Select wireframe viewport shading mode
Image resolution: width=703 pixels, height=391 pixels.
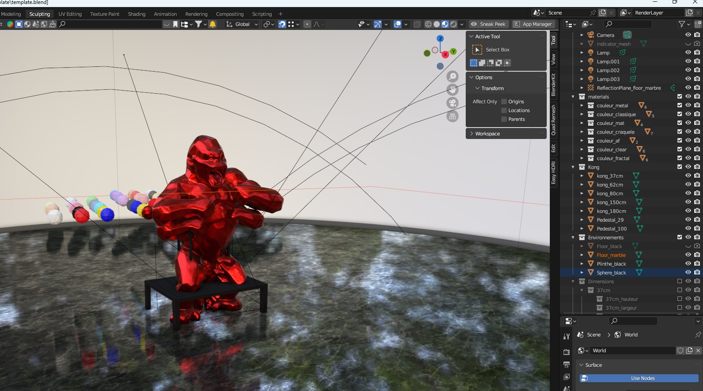428,24
